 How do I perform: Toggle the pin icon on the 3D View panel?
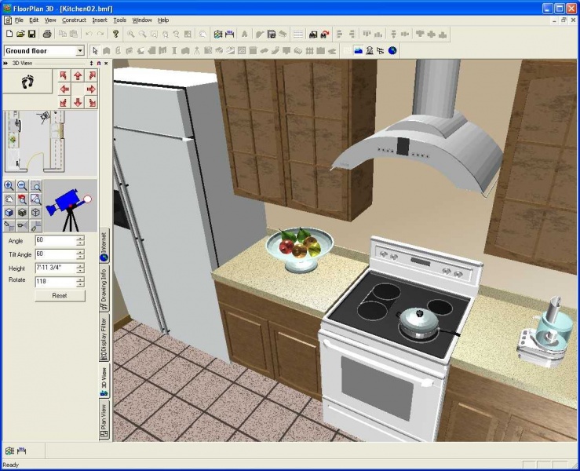tap(99, 64)
